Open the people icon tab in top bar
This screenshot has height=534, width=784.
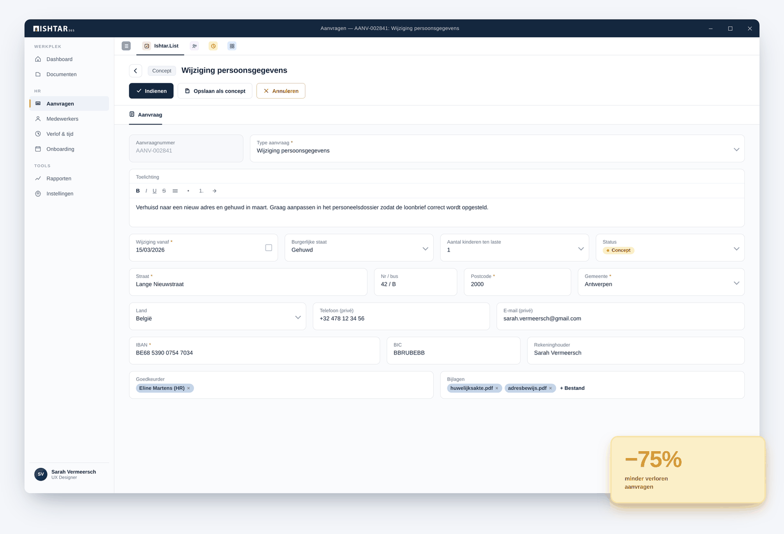pos(195,46)
